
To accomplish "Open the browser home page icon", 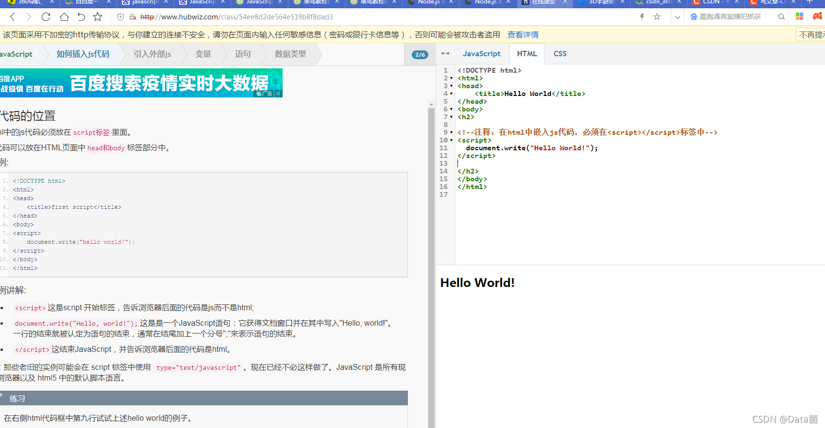I will point(64,17).
